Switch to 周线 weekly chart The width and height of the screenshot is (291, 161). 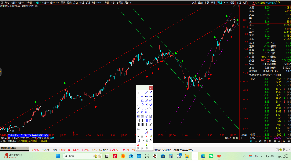[69, 3]
